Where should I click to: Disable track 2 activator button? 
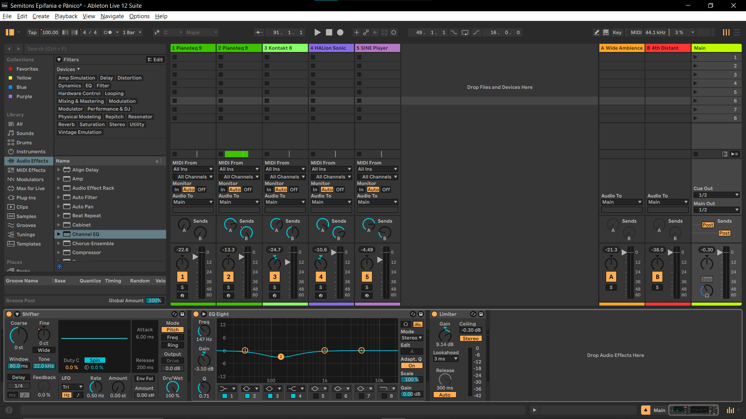point(228,277)
